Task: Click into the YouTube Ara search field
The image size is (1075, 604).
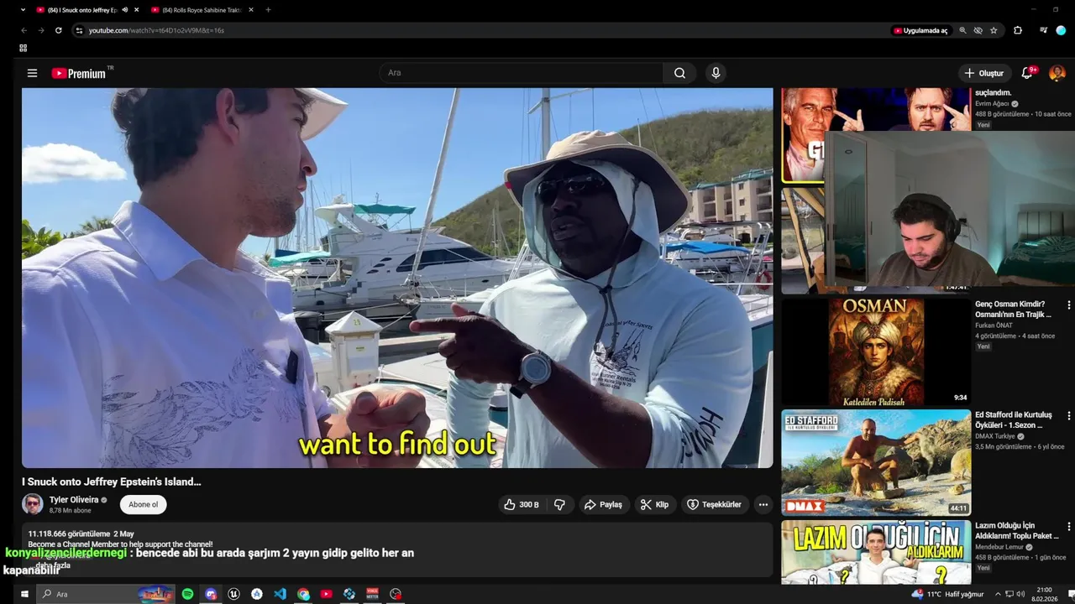Action: 521,73
